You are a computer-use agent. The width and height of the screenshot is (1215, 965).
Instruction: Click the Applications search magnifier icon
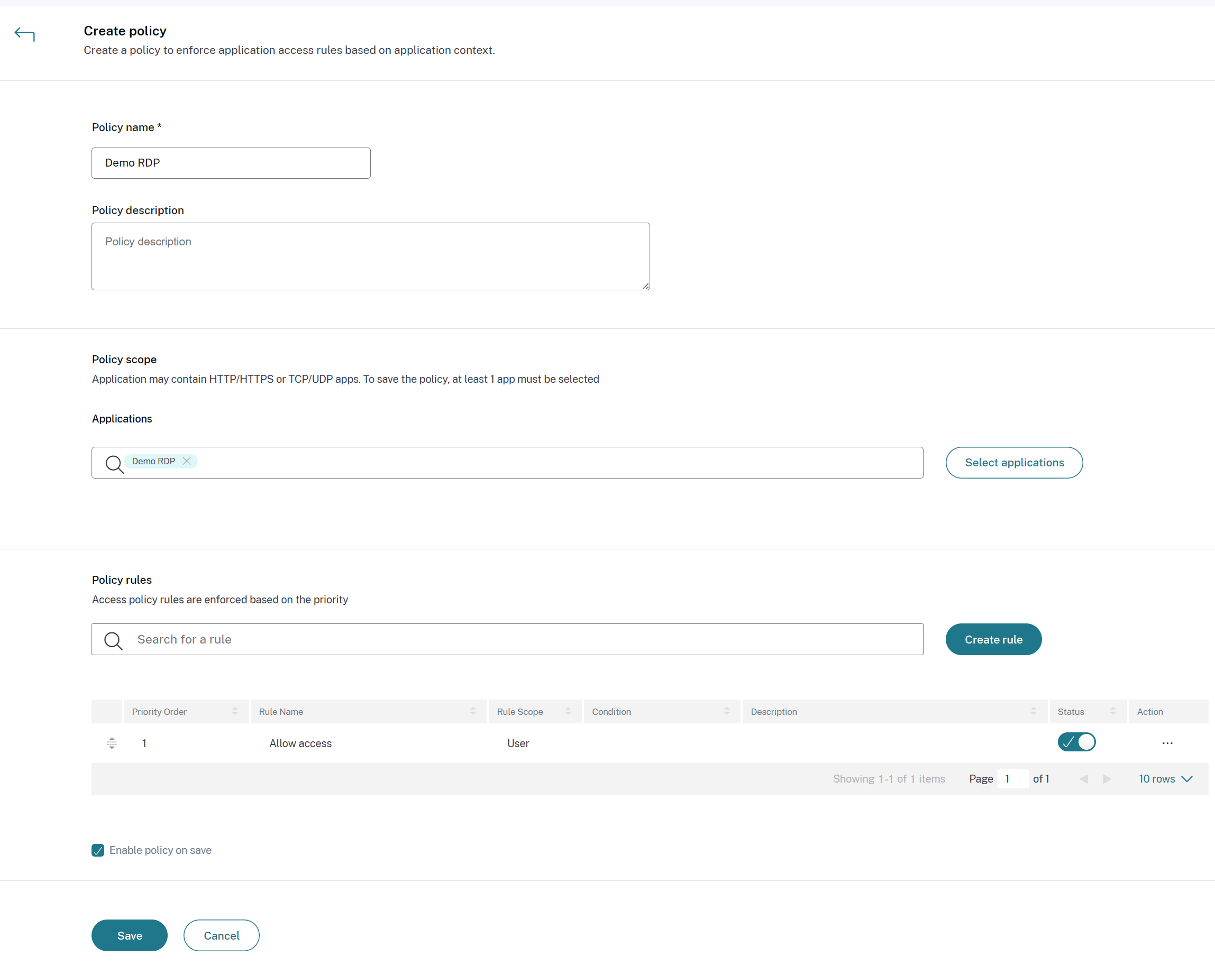click(x=114, y=464)
